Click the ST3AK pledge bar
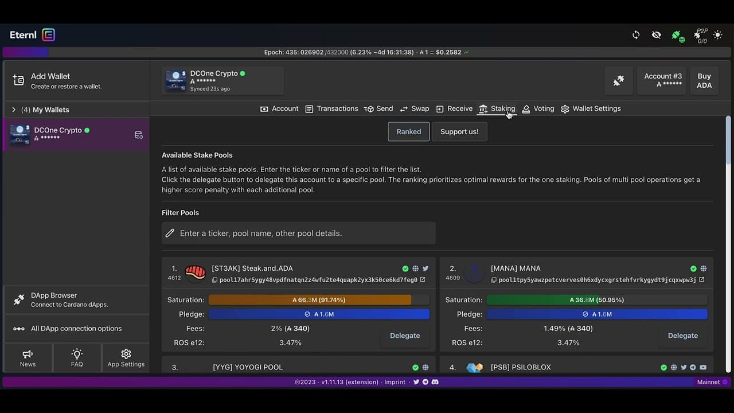Screen dimensions: 734x413 [319, 314]
